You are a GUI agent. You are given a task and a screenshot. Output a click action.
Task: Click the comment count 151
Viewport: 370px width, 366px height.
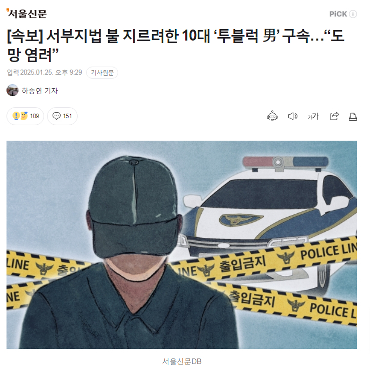tap(67, 116)
